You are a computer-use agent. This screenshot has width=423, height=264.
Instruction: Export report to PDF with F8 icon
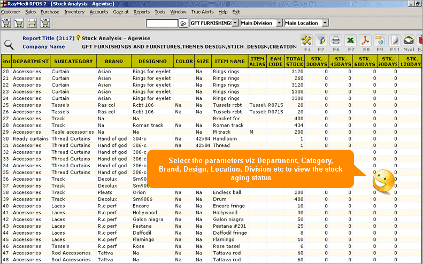tap(365, 41)
